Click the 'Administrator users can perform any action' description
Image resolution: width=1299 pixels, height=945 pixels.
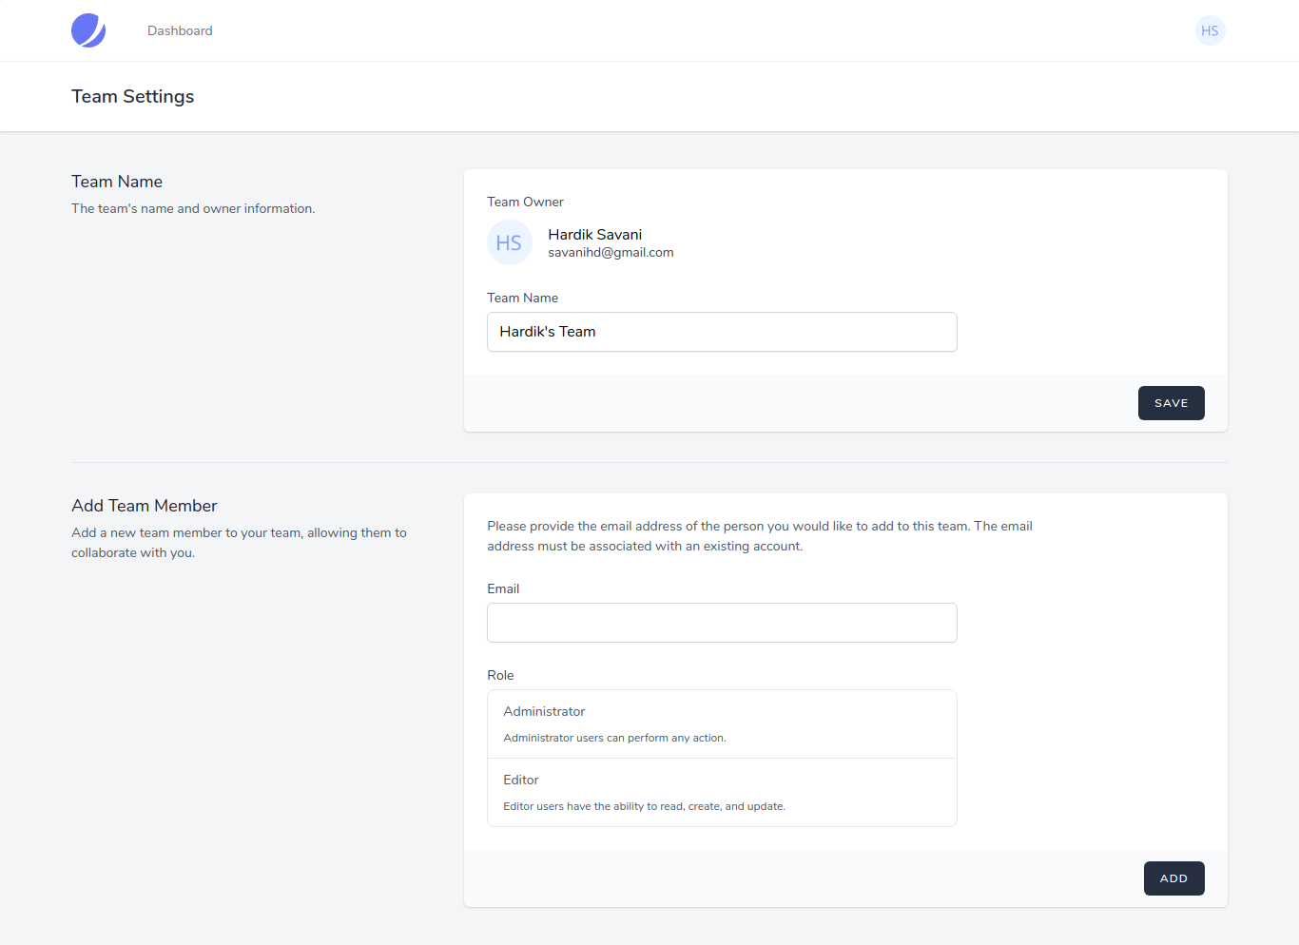pyautogui.click(x=614, y=738)
